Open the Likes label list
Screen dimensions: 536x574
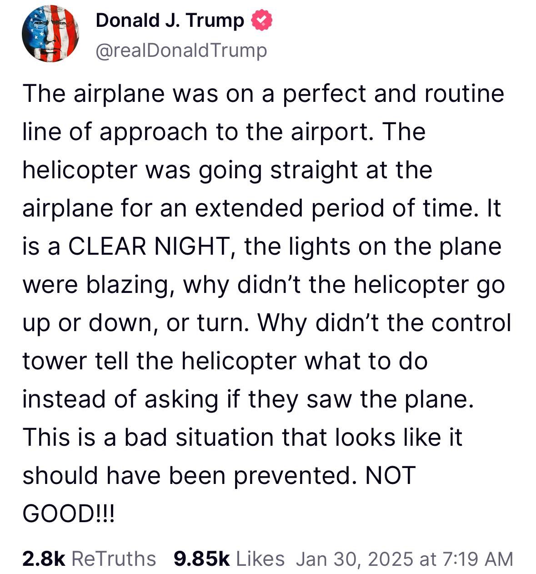tap(260, 559)
